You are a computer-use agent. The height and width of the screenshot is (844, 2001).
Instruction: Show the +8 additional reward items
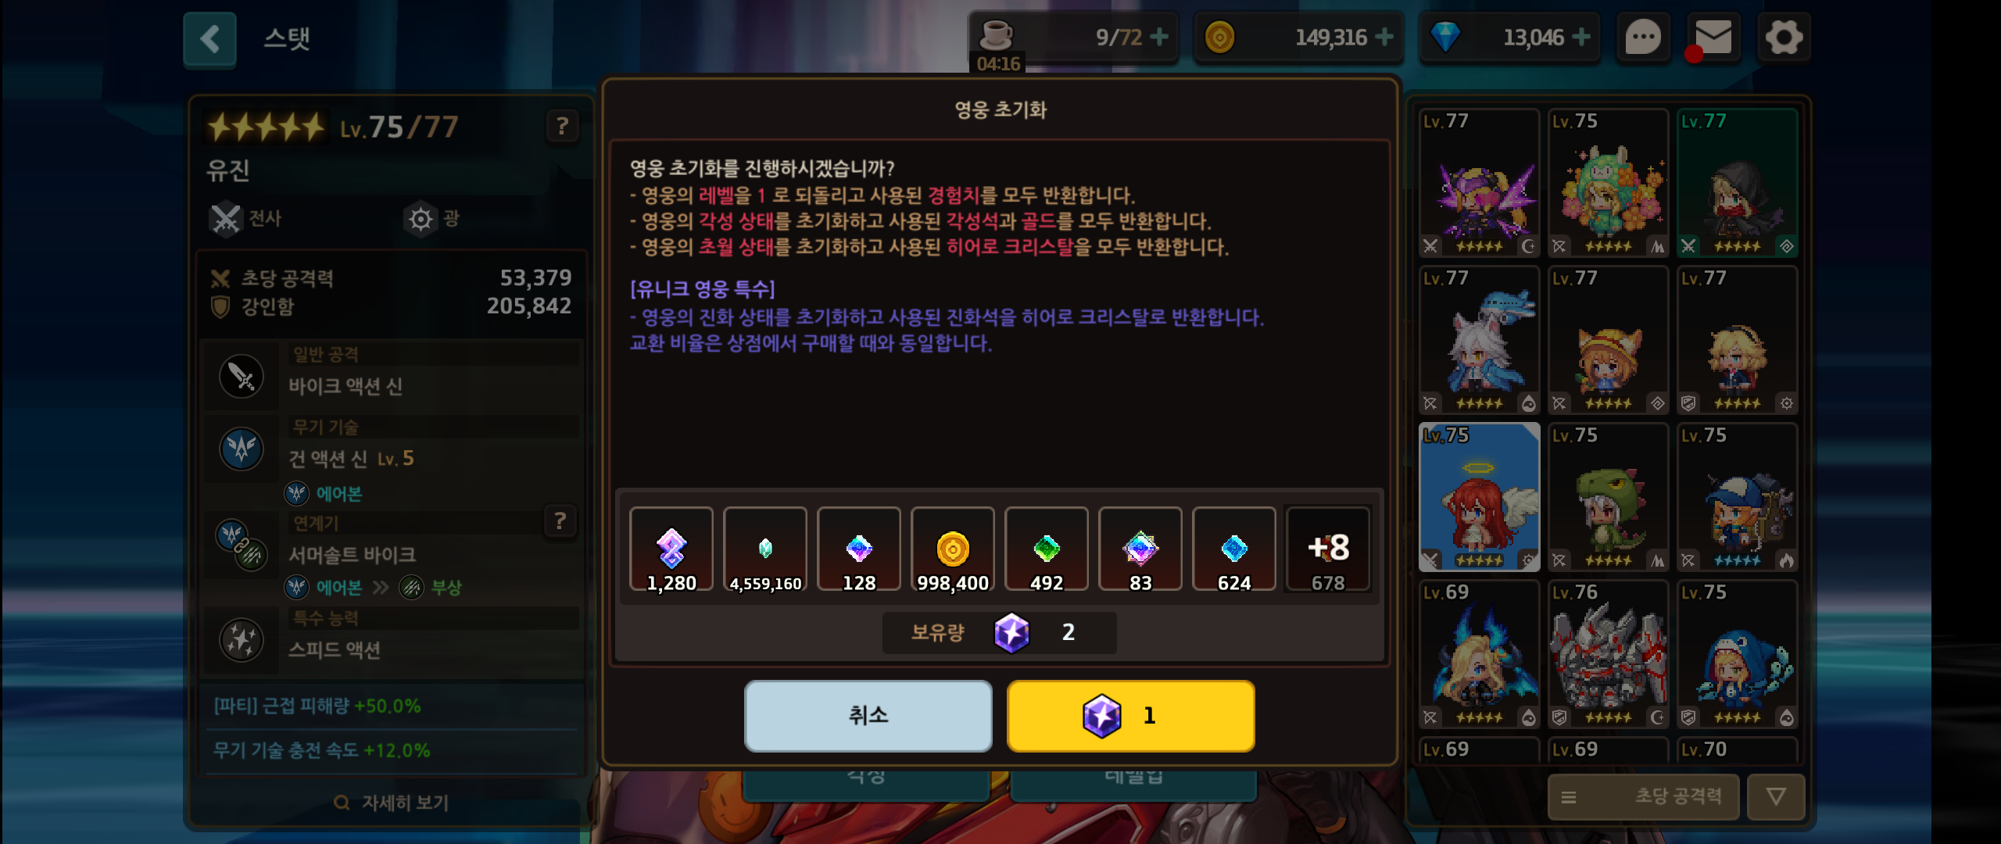1328,549
